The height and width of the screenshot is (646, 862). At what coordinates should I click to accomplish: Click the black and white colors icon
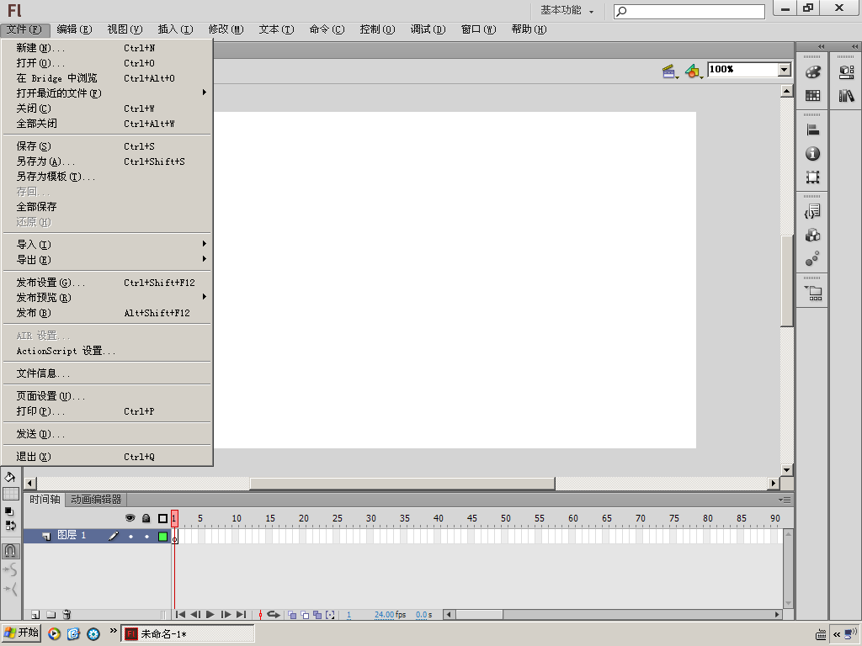(x=9, y=511)
